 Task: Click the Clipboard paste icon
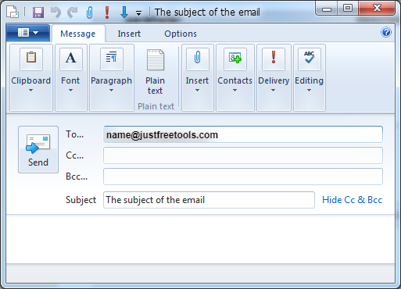click(31, 59)
